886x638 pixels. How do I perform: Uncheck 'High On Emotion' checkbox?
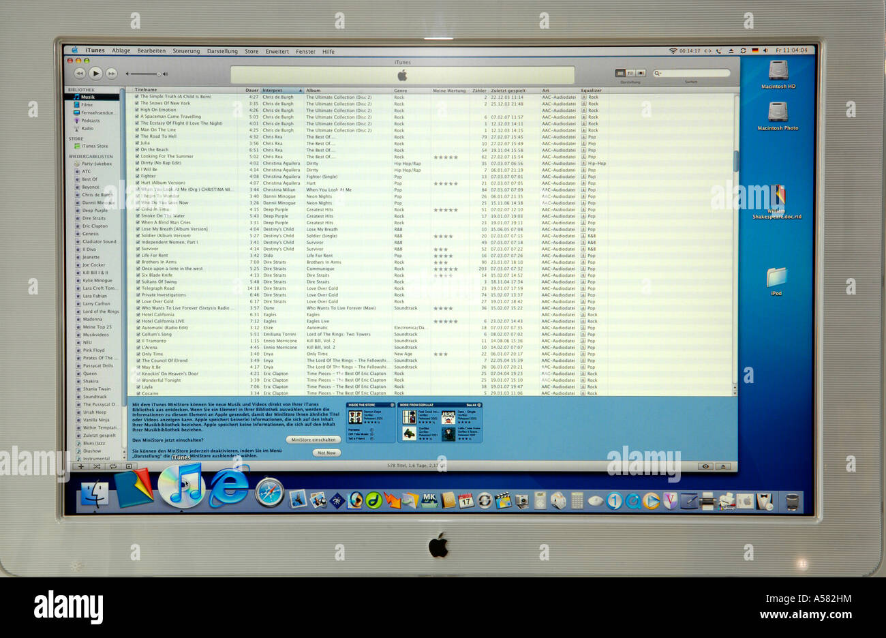137,110
